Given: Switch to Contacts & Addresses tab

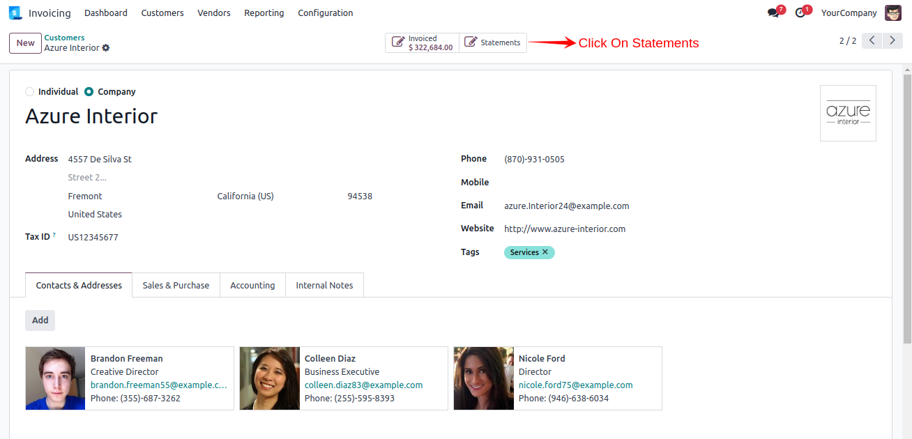Looking at the screenshot, I should click(x=79, y=285).
